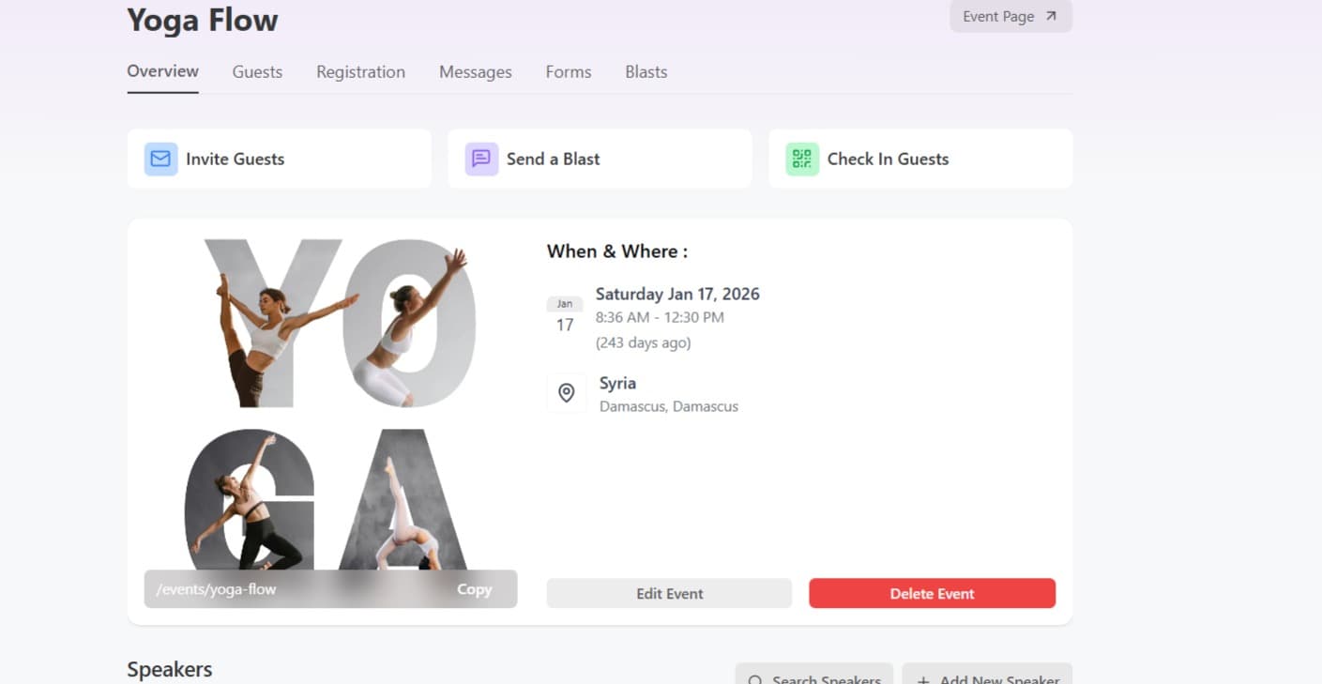Screen dimensions: 1322x684
Task: Click the Edit Event button
Action: coord(669,593)
